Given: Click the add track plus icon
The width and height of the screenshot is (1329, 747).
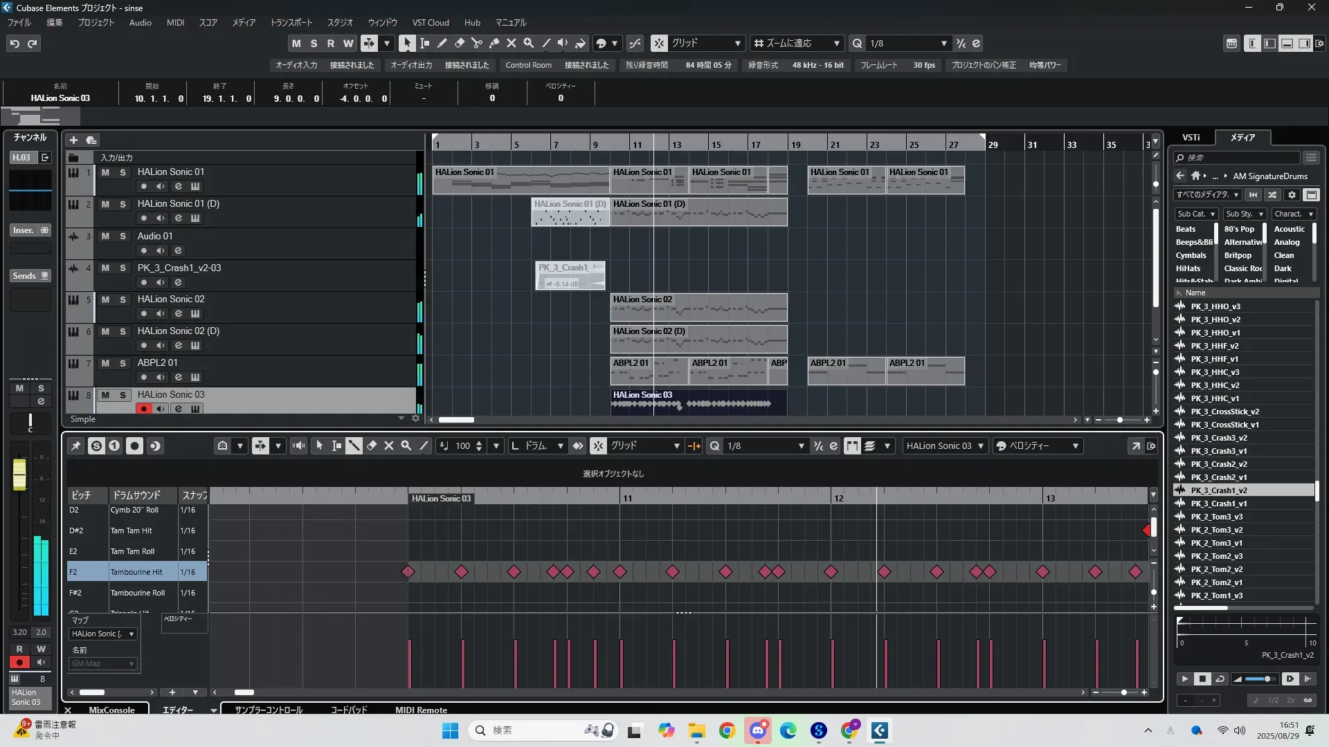Looking at the screenshot, I should pos(73,140).
